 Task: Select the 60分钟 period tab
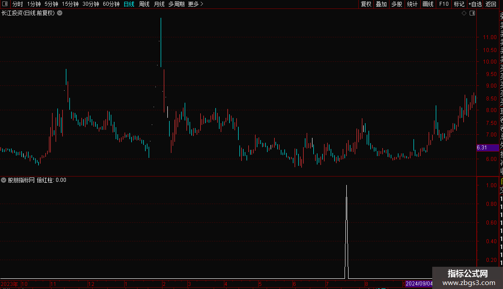click(x=111, y=4)
